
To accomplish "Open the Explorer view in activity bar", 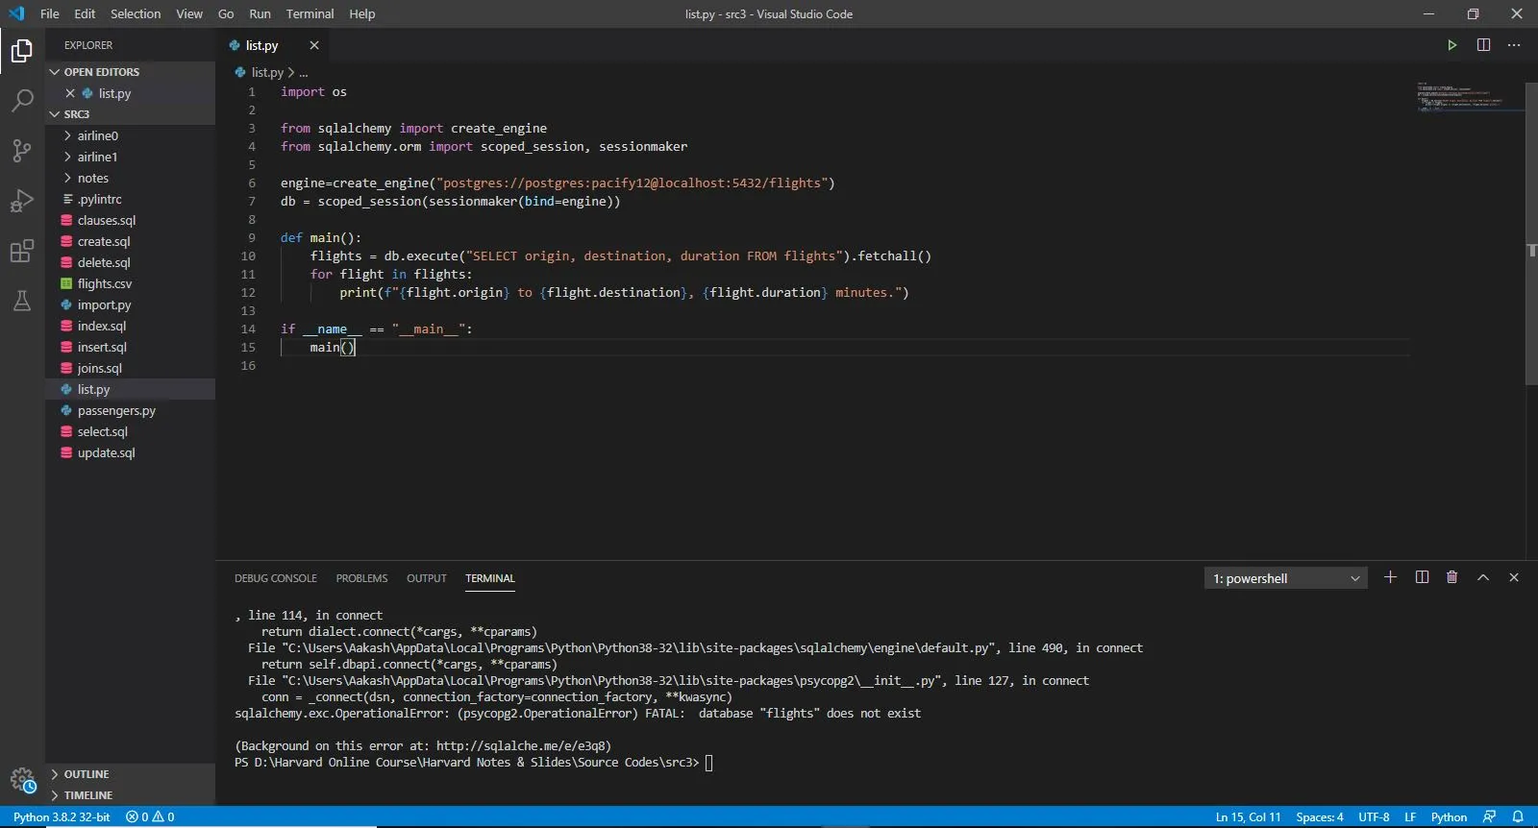I will pos(22,50).
